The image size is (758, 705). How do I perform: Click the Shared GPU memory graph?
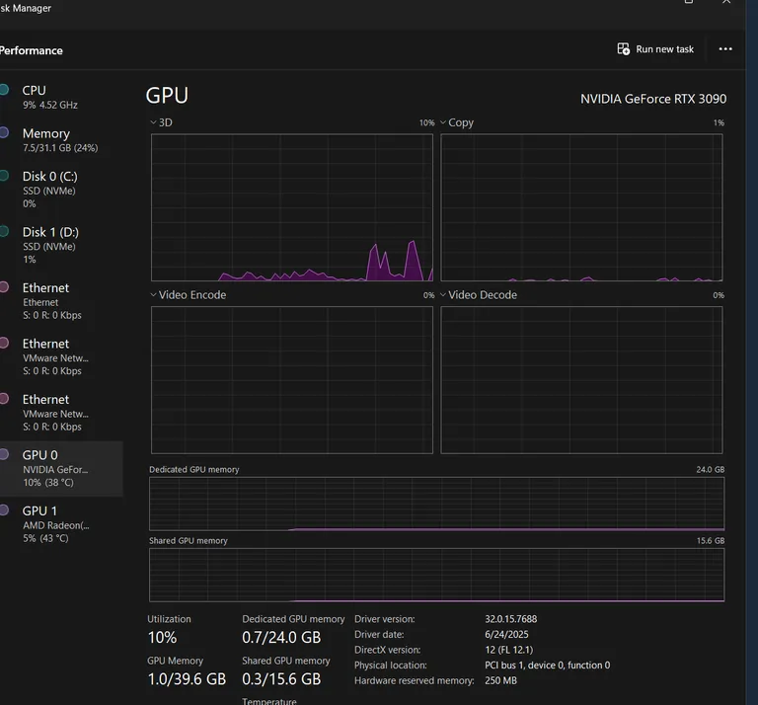click(x=436, y=576)
